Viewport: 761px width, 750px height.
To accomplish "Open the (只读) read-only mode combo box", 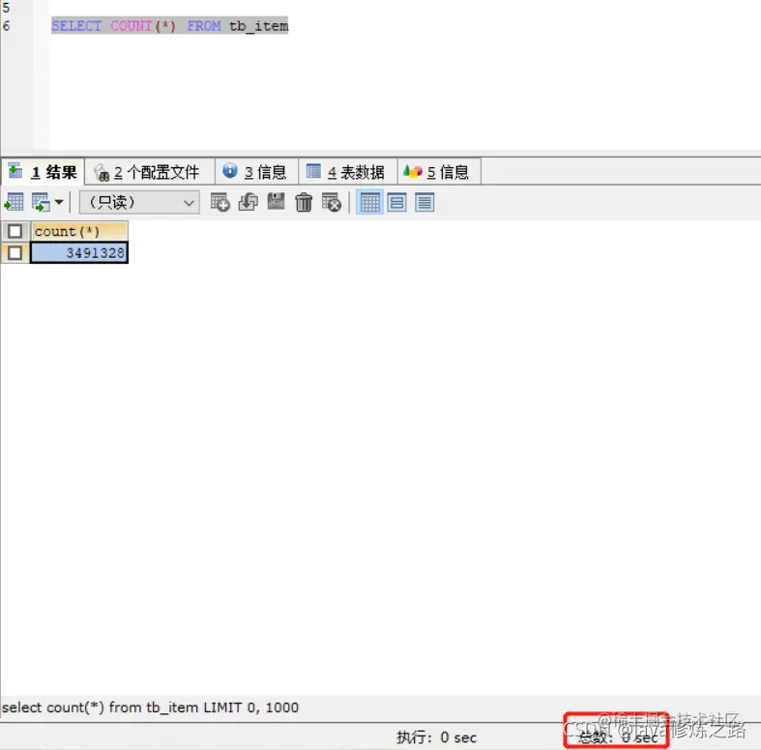I will 139,202.
